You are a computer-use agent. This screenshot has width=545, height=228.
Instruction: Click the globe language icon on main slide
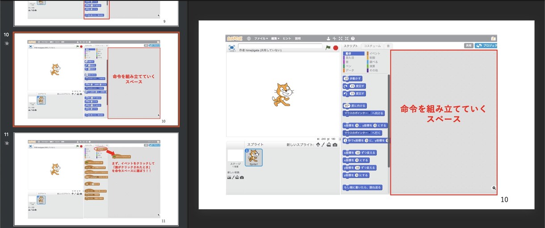point(249,39)
